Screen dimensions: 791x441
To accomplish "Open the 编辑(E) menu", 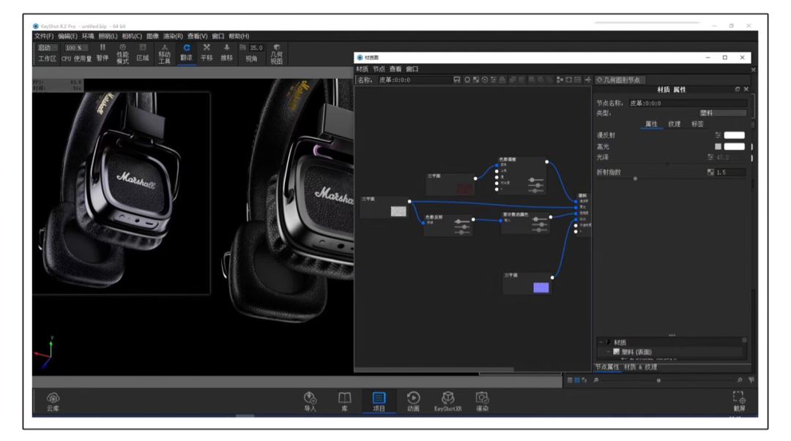I will (x=67, y=37).
